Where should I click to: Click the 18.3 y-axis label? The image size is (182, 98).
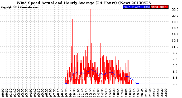175,22
